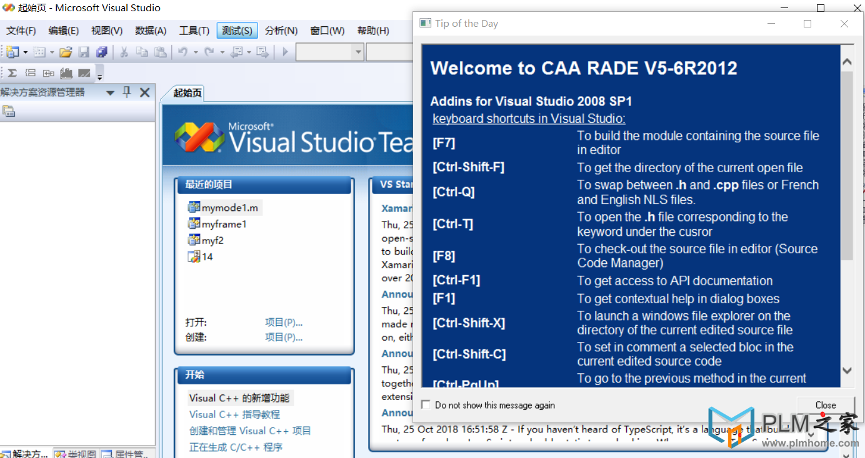The width and height of the screenshot is (865, 458).
Task: Click the Cut scissors icon
Action: coord(124,52)
